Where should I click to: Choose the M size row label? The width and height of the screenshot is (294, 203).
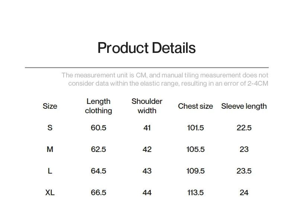point(50,149)
